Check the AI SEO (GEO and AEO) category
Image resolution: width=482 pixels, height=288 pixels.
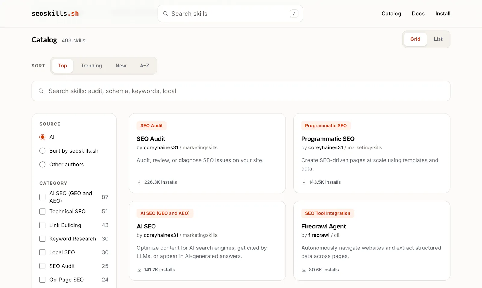point(42,197)
